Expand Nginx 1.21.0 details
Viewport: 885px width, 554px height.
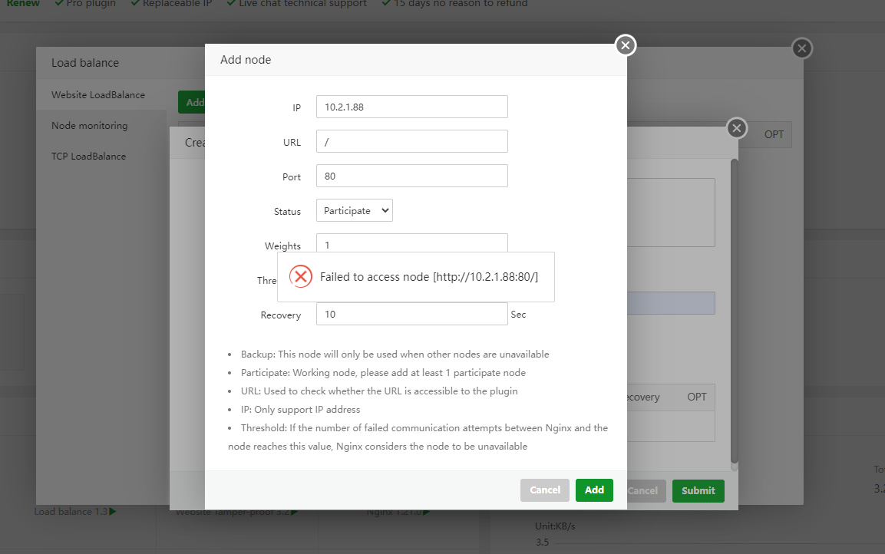click(397, 511)
